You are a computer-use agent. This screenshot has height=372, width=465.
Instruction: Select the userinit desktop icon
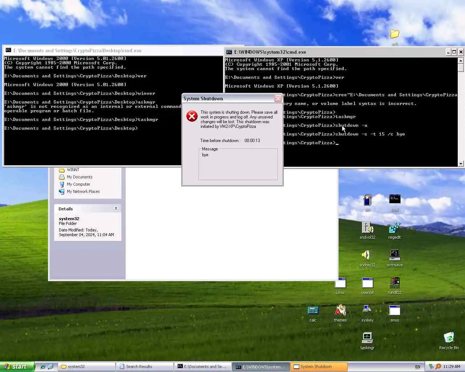pyautogui.click(x=367, y=286)
